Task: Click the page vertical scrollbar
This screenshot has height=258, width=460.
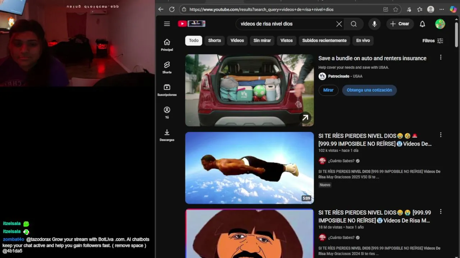Action: 457,34
